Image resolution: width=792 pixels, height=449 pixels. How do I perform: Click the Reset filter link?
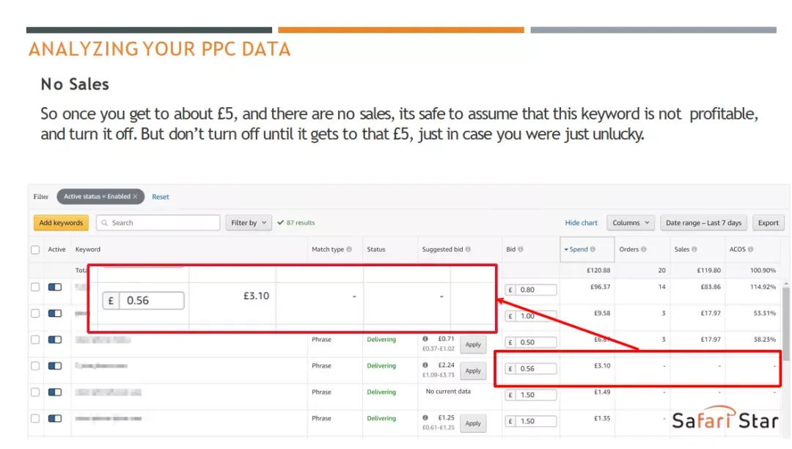click(x=160, y=197)
